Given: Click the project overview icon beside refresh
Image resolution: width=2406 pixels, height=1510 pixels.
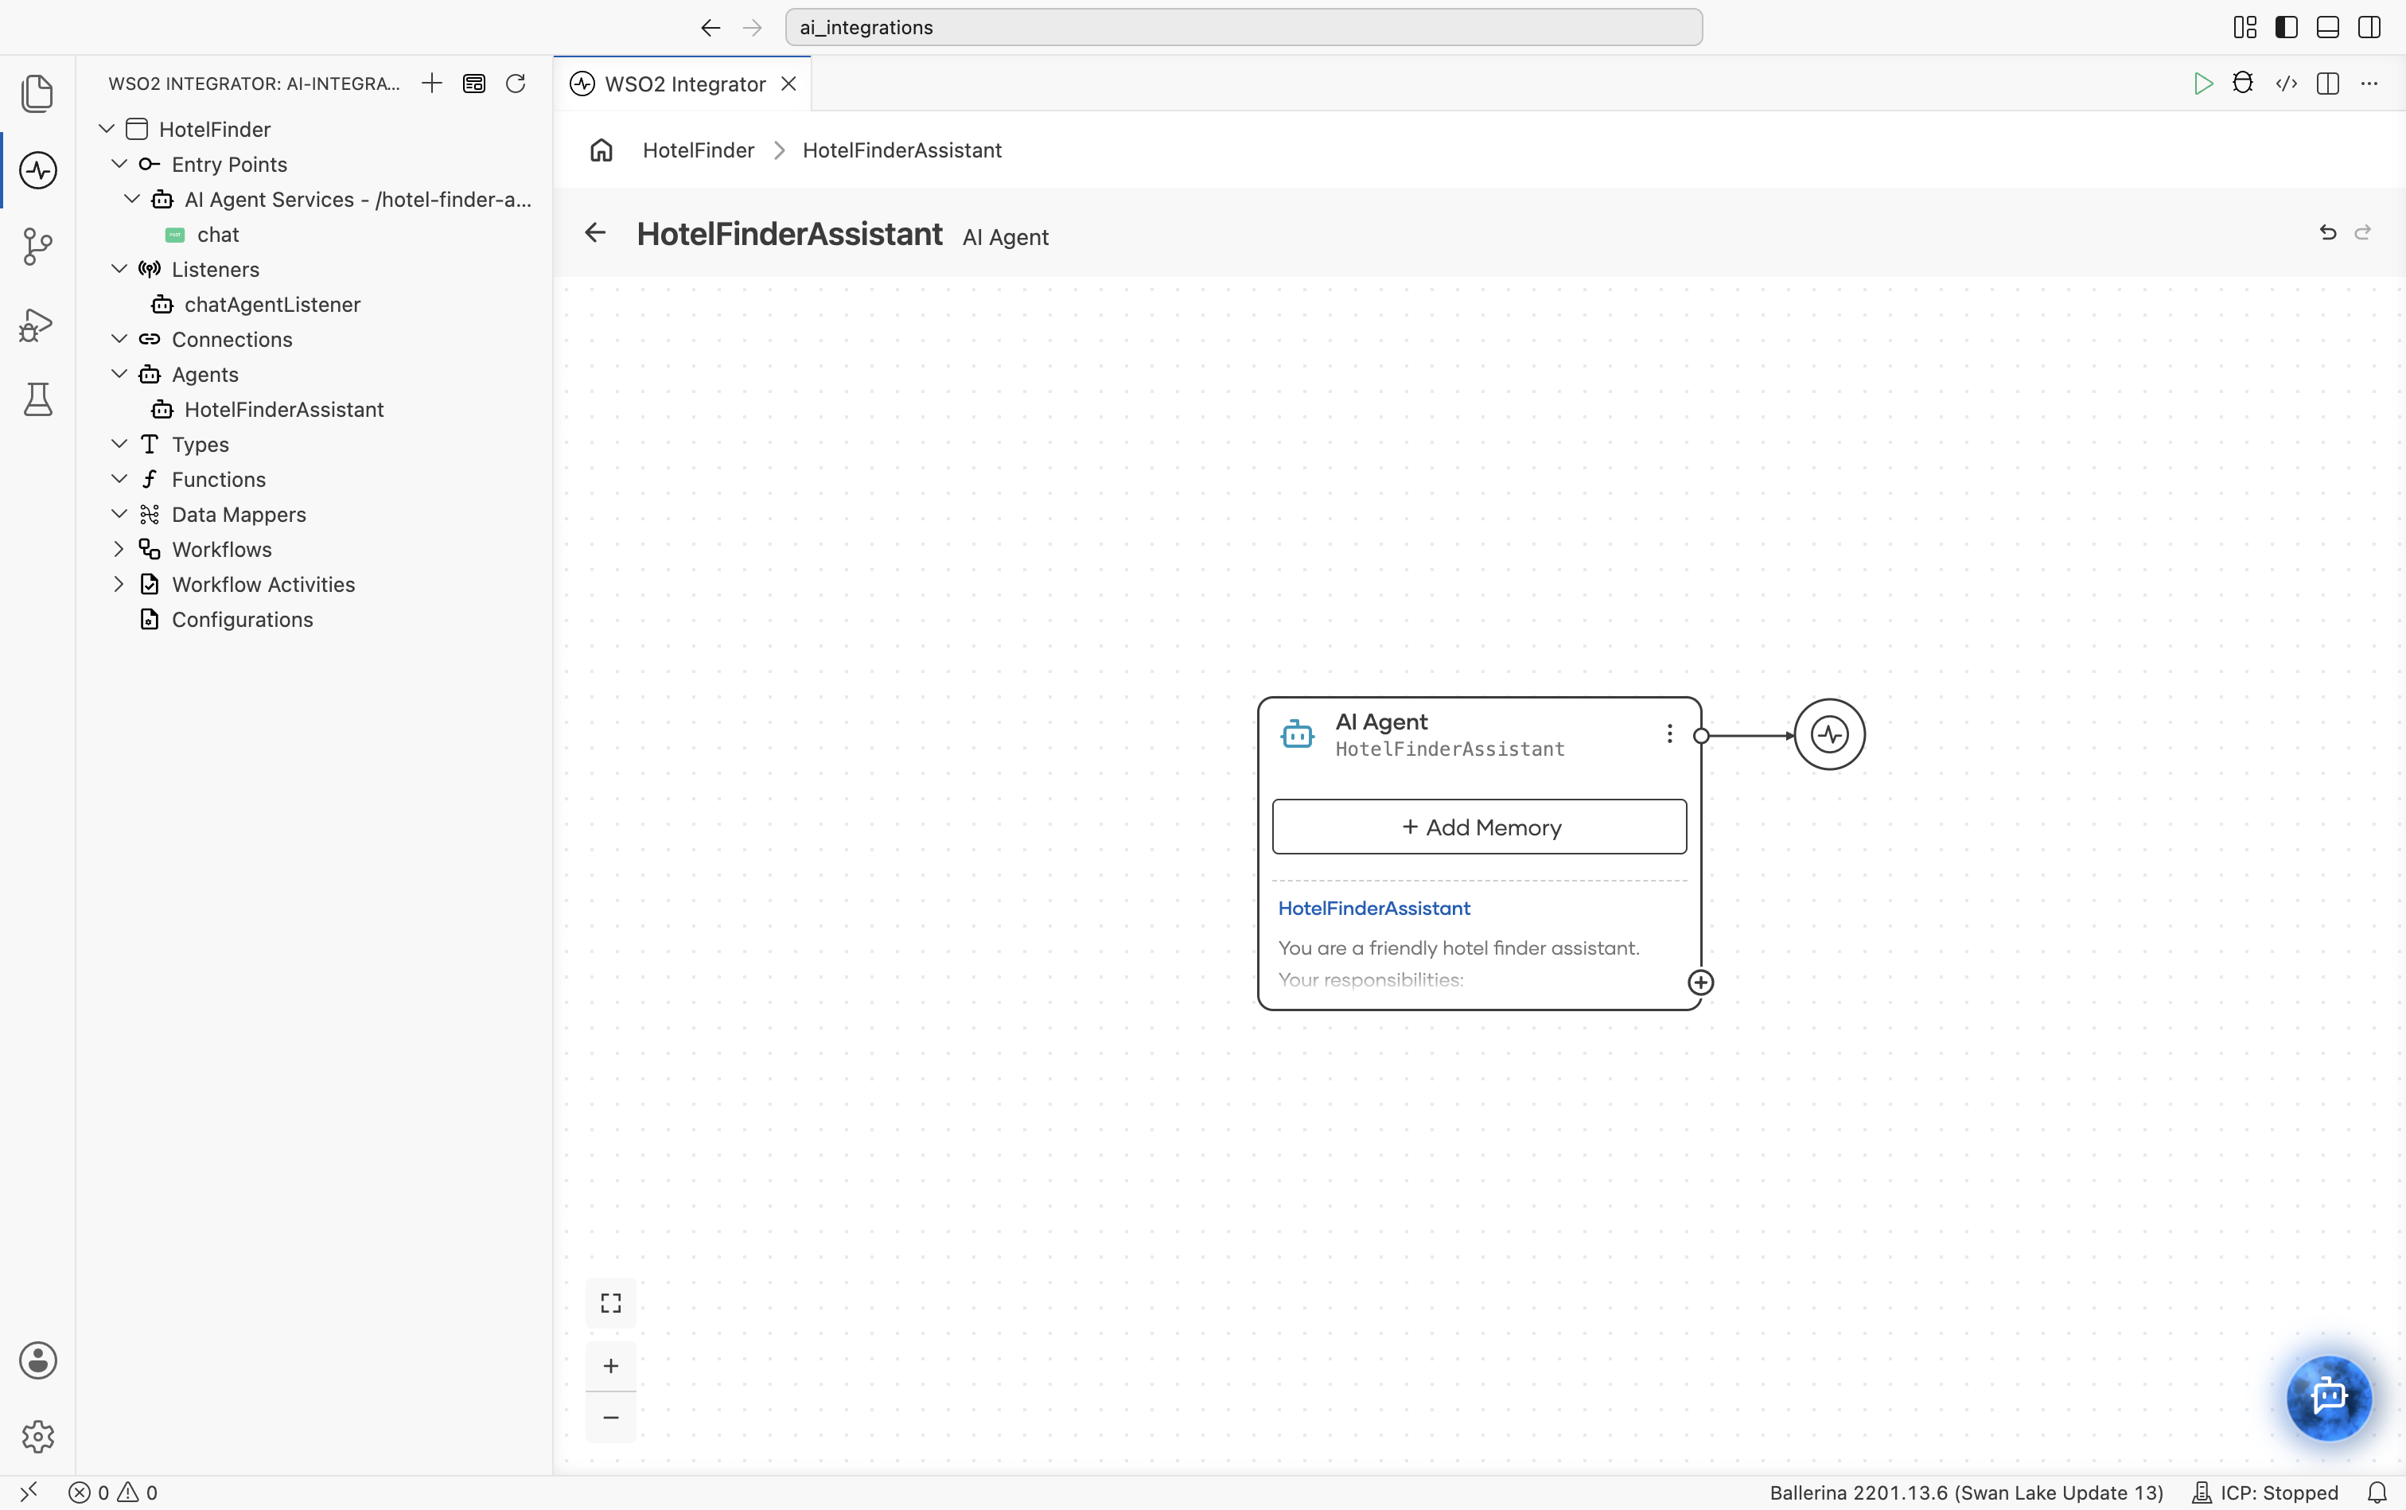Looking at the screenshot, I should coord(473,83).
